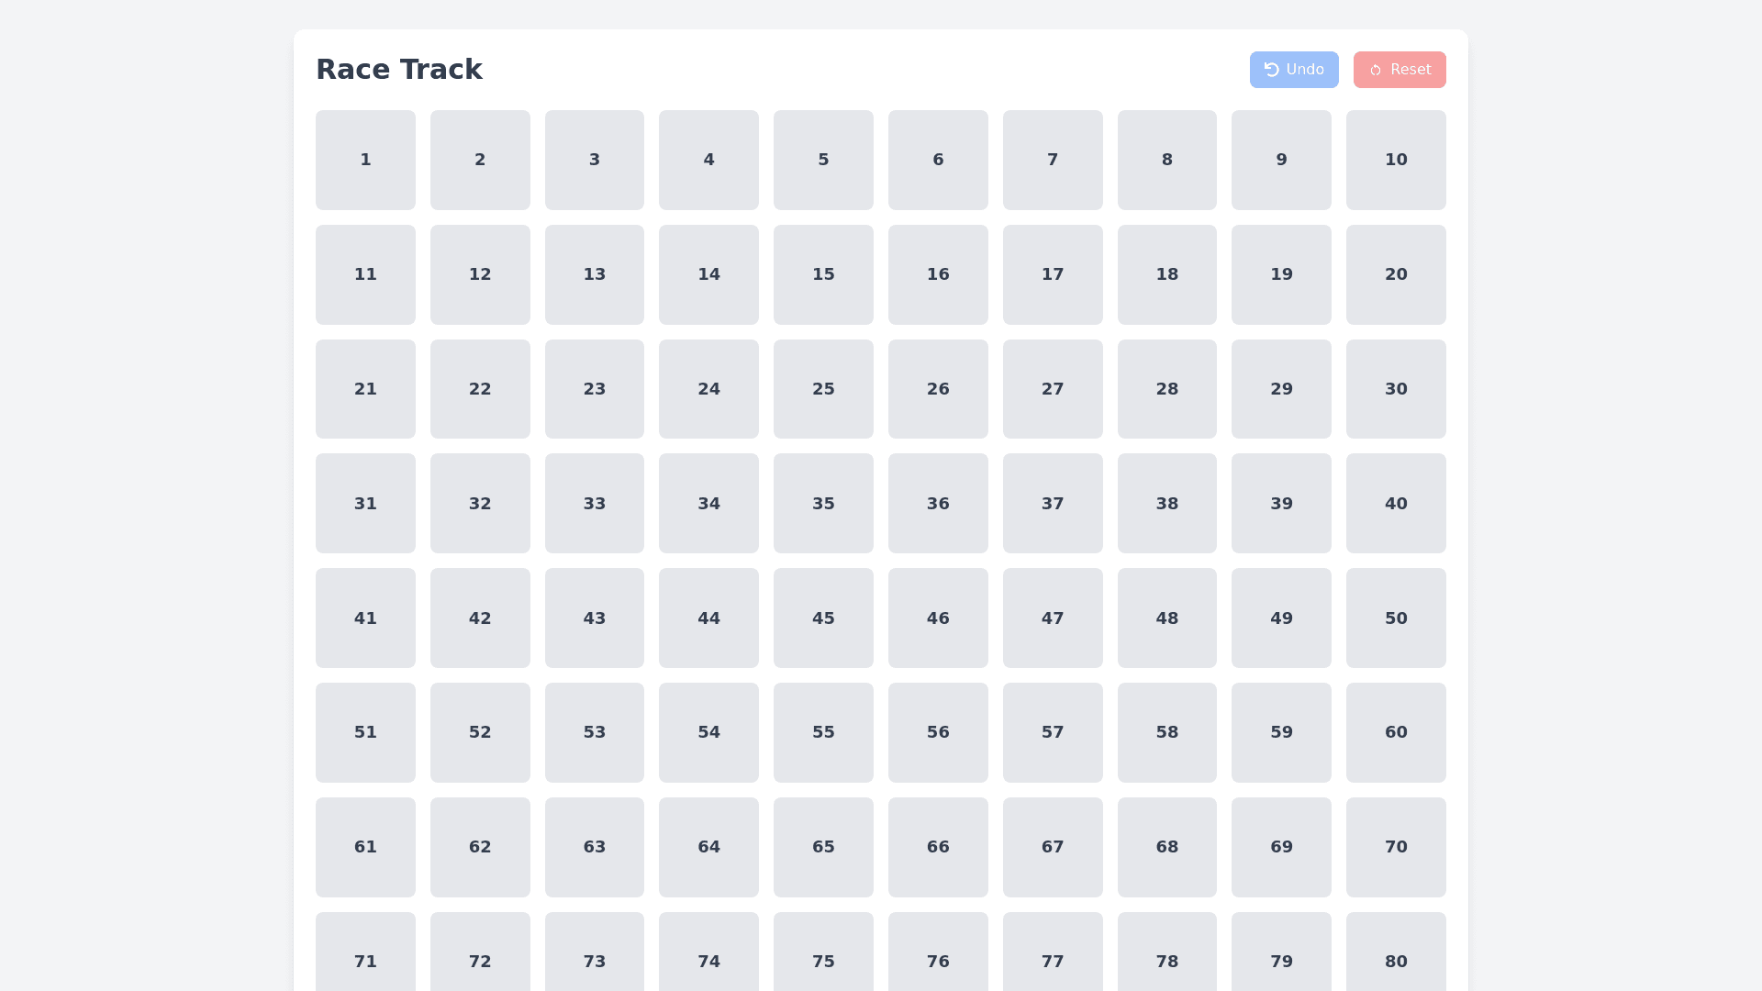Click the Reset circular icon
Image resolution: width=1762 pixels, height=991 pixels.
click(1375, 71)
